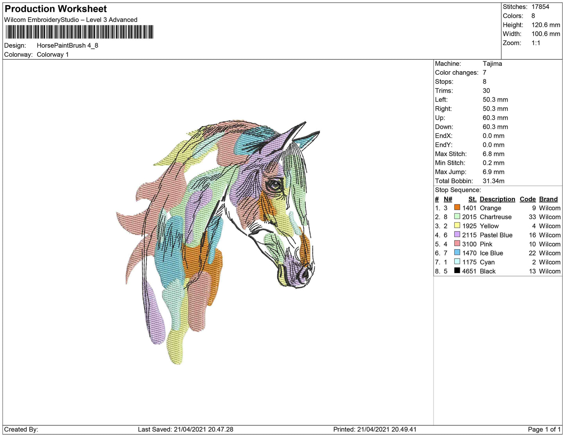
Task: Click the Cyan 1175 color chip
Action: pyautogui.click(x=457, y=262)
